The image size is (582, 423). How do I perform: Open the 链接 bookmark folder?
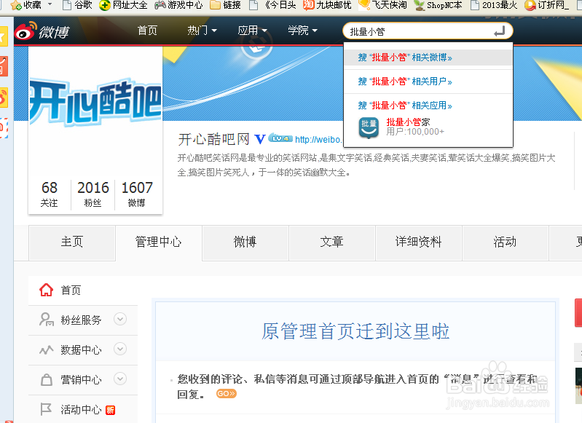(x=225, y=5)
